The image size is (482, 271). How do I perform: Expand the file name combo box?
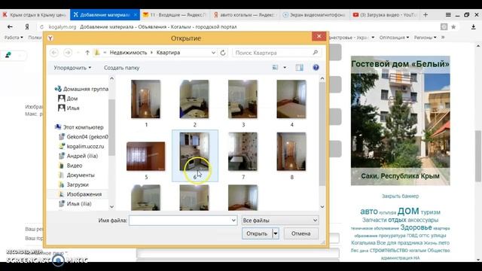233,221
